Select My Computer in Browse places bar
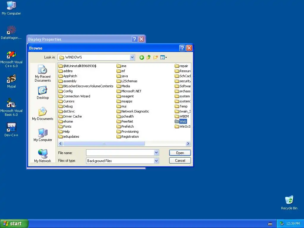This screenshot has height=228, width=304. [43, 135]
